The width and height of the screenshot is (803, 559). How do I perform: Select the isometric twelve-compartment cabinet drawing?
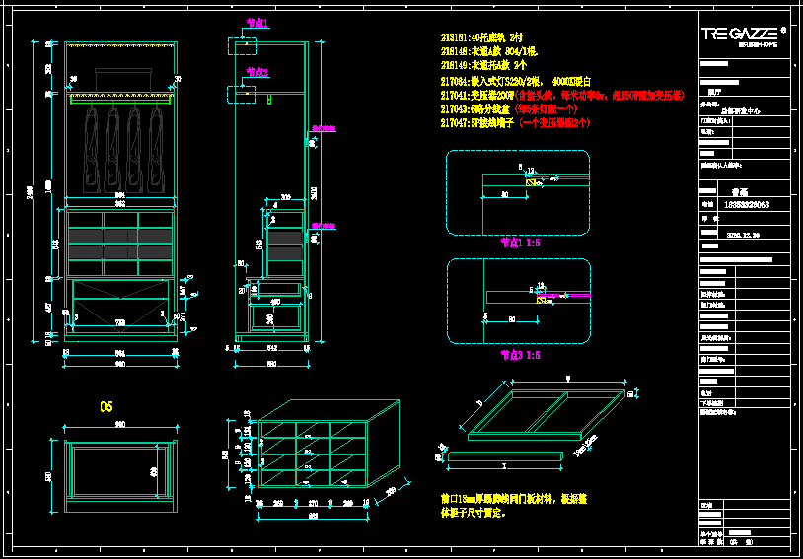pyautogui.click(x=328, y=444)
